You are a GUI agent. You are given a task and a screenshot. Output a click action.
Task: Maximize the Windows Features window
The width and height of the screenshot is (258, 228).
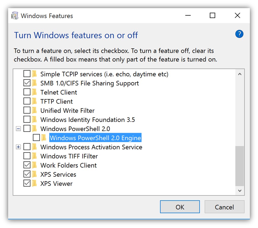[x=213, y=15]
